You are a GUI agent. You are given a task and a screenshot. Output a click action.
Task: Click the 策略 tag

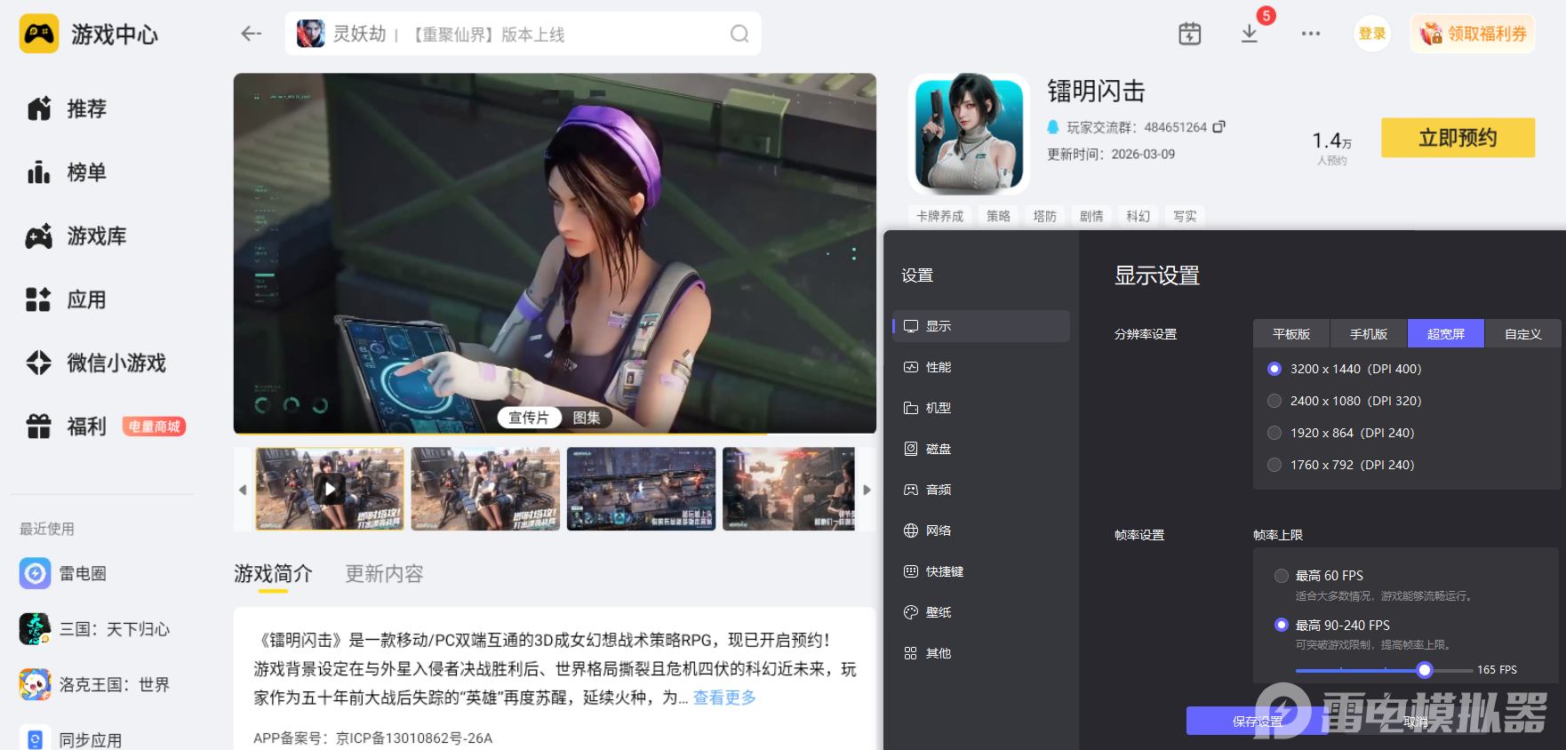[998, 216]
